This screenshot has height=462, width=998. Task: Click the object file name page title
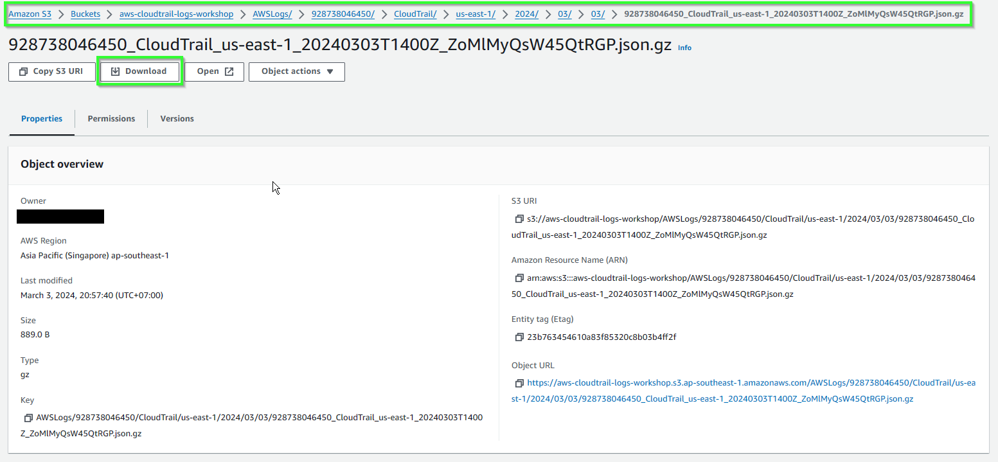pos(340,46)
